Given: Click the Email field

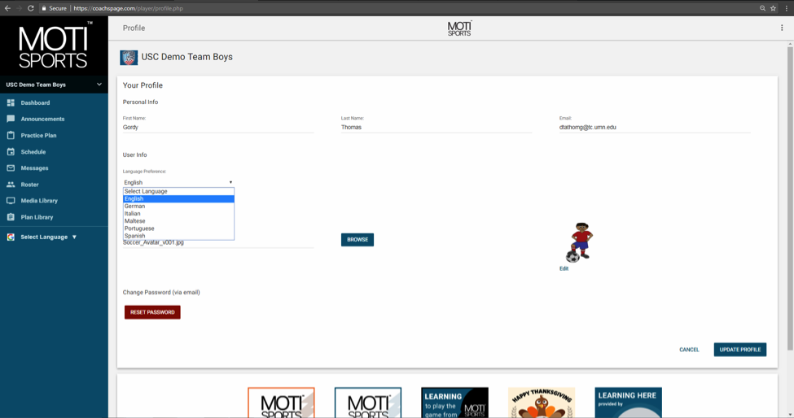Looking at the screenshot, I should pos(655,128).
